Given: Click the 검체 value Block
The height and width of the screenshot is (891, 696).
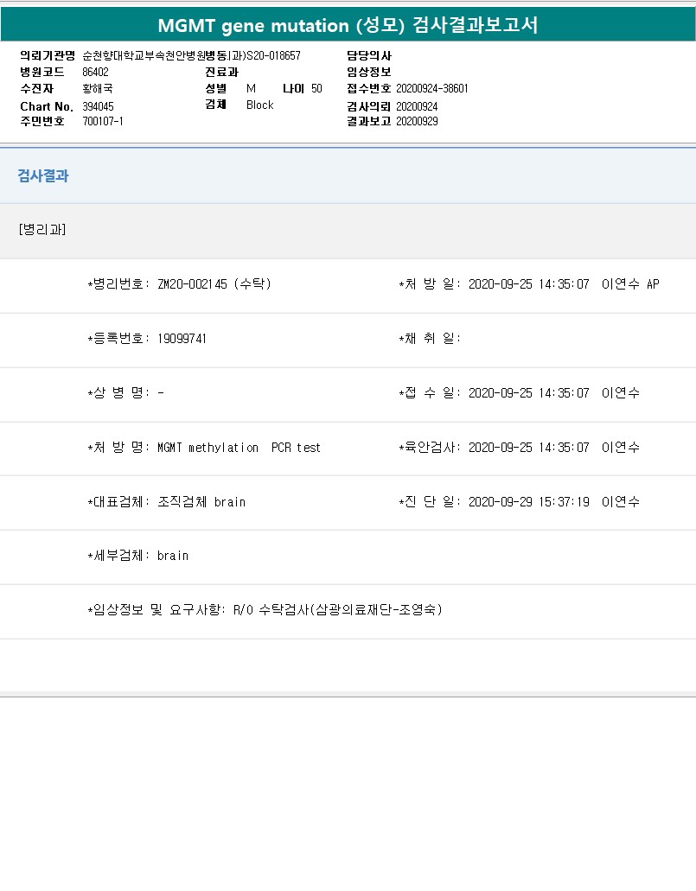Looking at the screenshot, I should point(260,105).
